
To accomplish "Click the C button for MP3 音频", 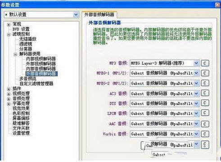I will [x=205, y=63].
